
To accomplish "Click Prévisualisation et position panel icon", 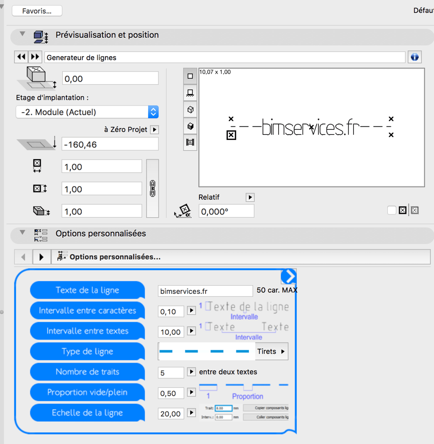I will tap(41, 37).
